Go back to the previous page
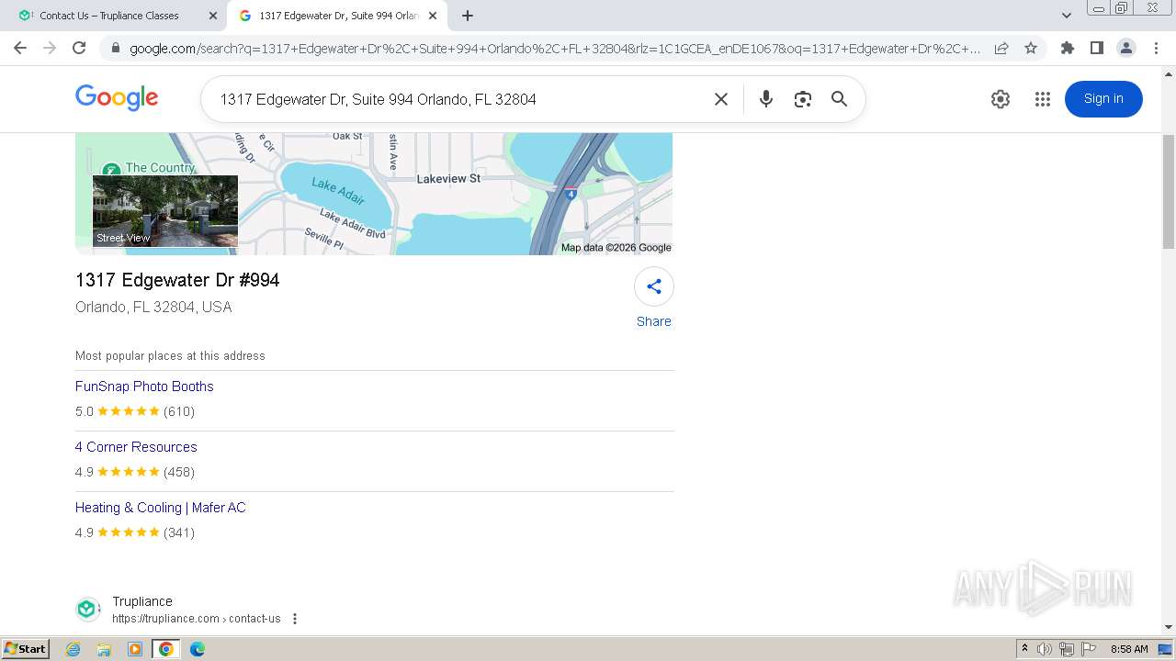Image resolution: width=1176 pixels, height=661 pixels. point(20,48)
